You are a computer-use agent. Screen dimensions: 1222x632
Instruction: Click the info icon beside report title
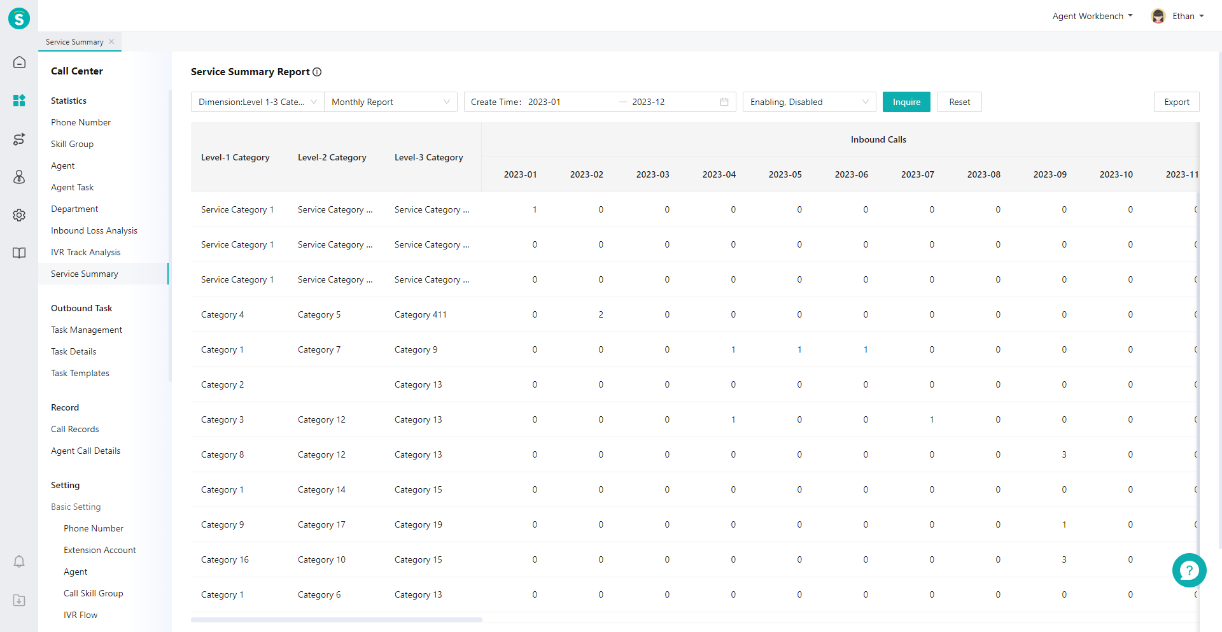(x=317, y=72)
